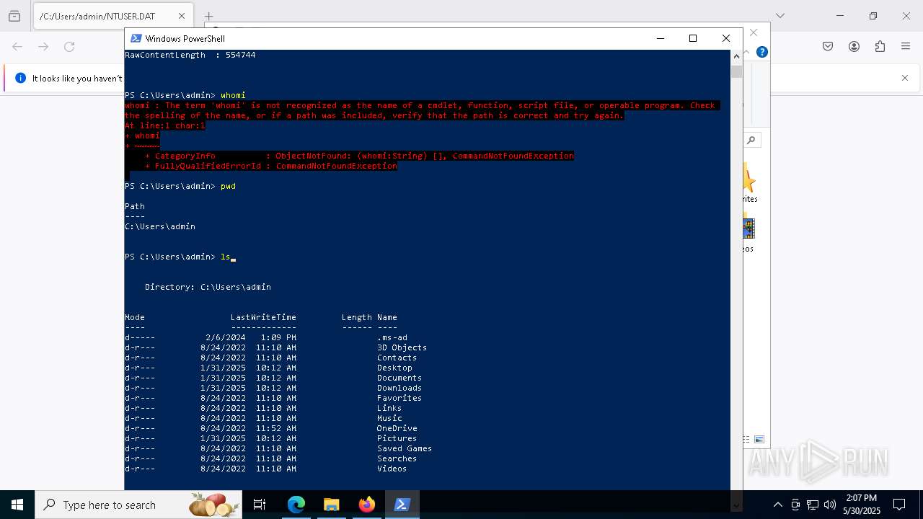The height and width of the screenshot is (519, 923).
Task: Click the taskbar search box
Action: tap(138, 505)
